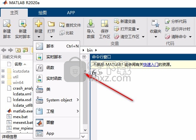Switch to the 主页 (Home) tab
The width and height of the screenshot is (196, 140).
pyautogui.click(x=14, y=13)
